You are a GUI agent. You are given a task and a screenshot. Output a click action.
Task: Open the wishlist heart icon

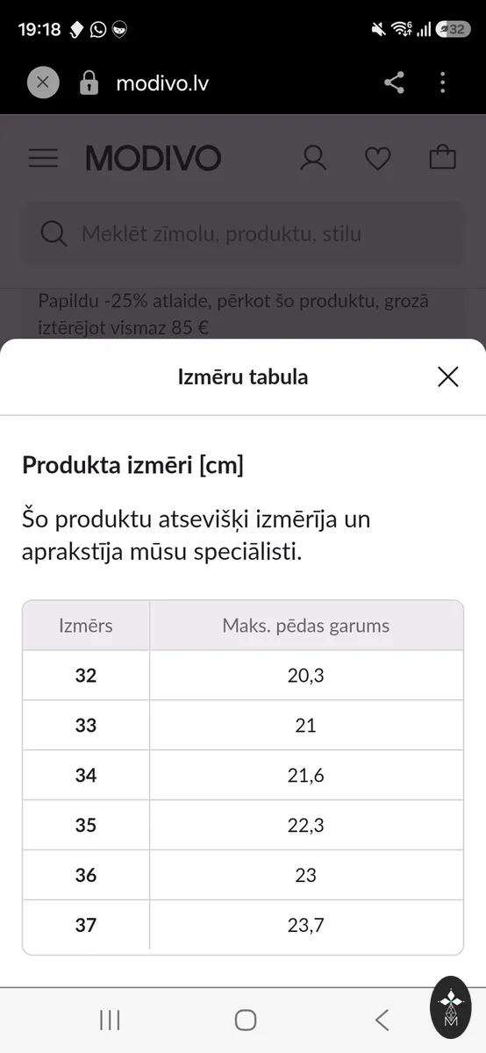click(378, 158)
